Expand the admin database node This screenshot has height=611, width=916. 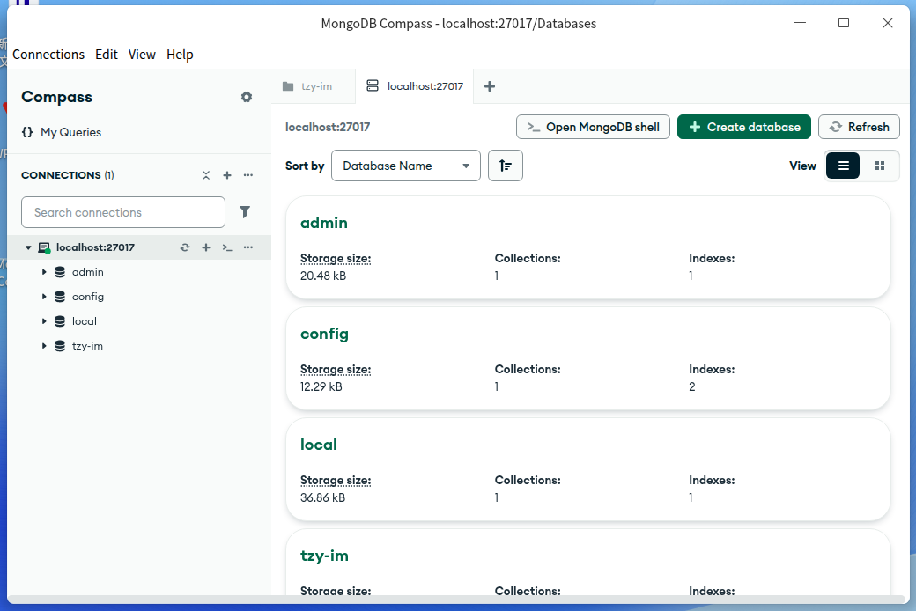click(x=44, y=272)
